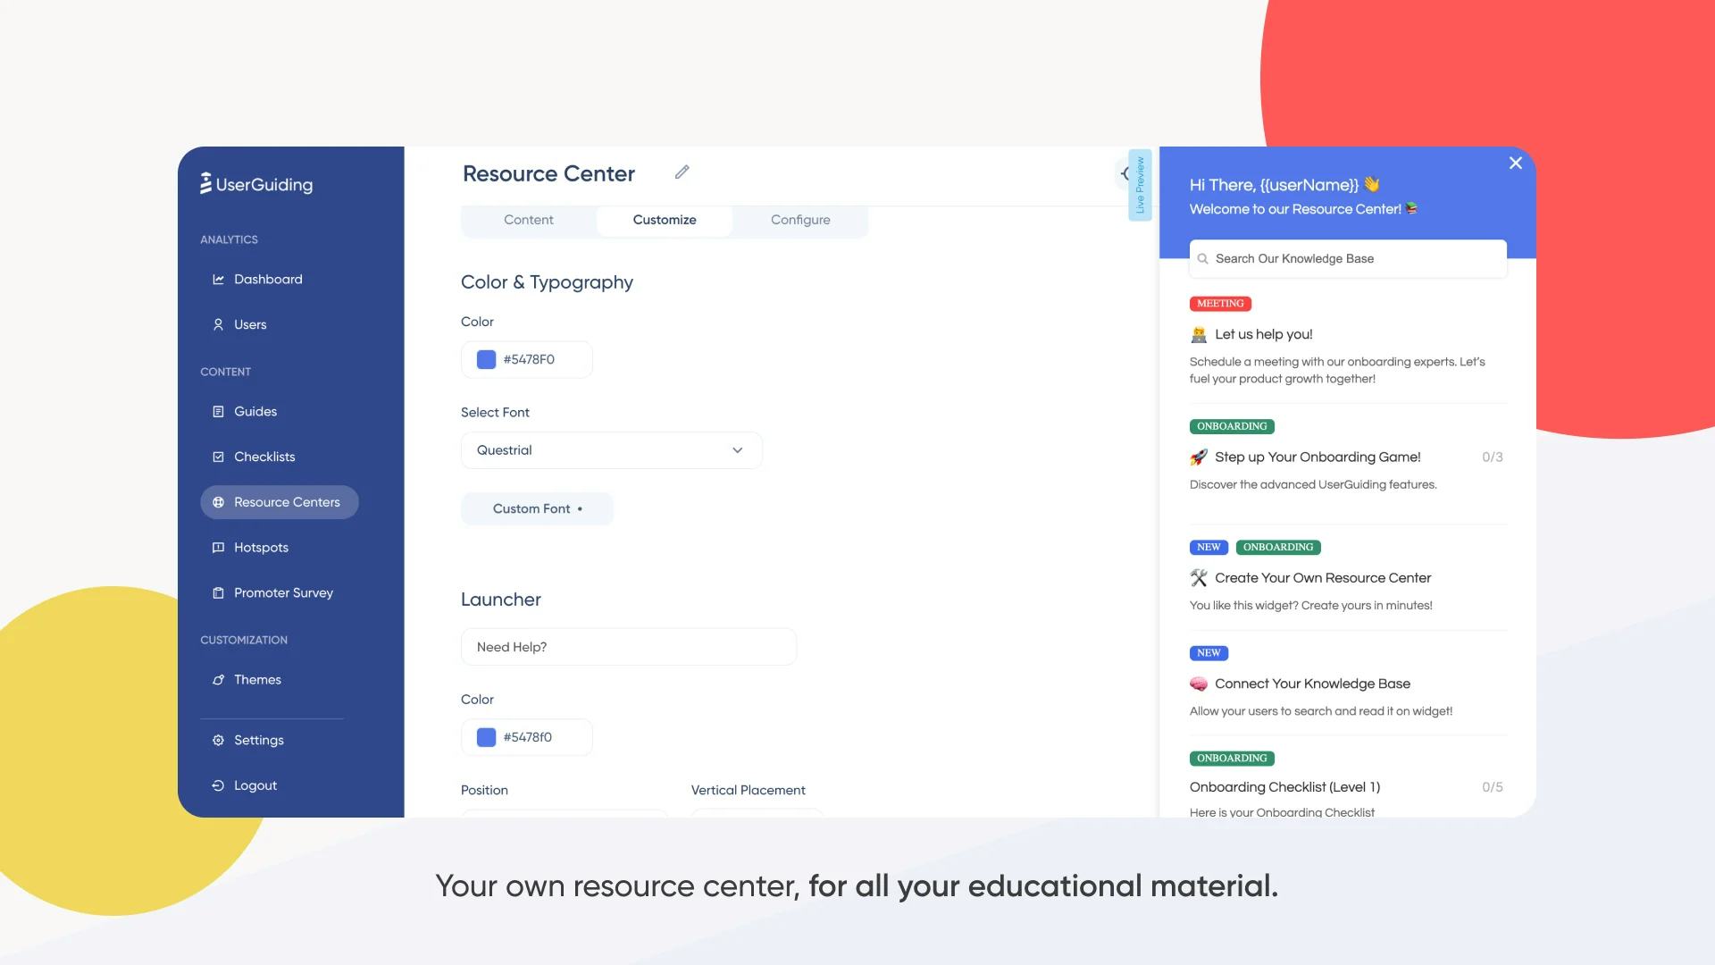Select the Resource Centers icon

pyautogui.click(x=218, y=502)
